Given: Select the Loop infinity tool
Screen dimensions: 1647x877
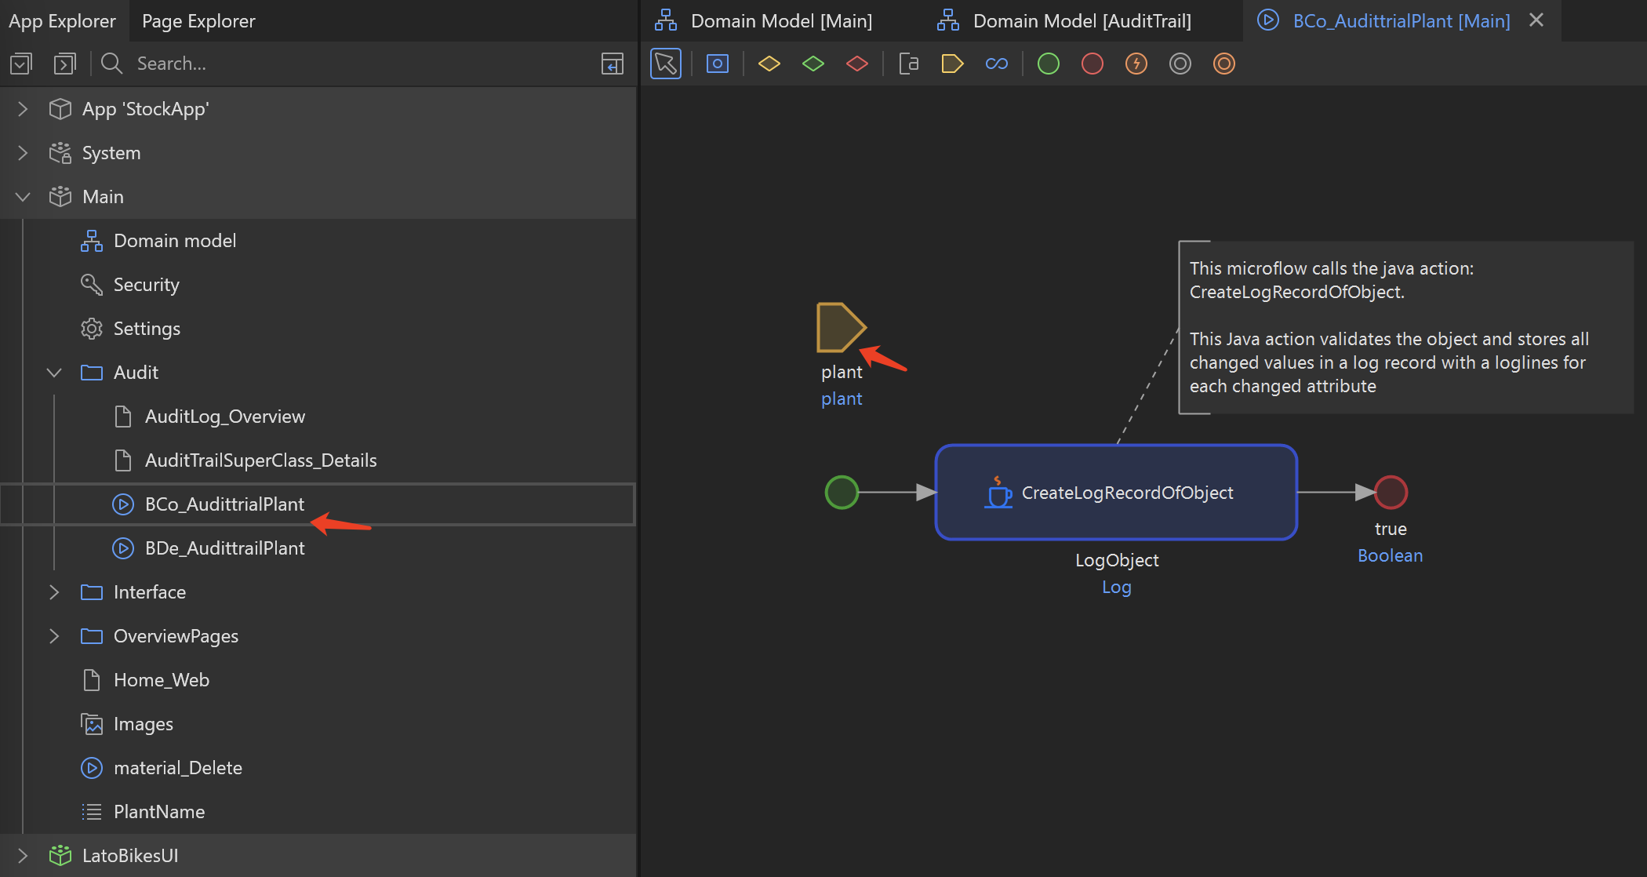Looking at the screenshot, I should click(x=997, y=64).
